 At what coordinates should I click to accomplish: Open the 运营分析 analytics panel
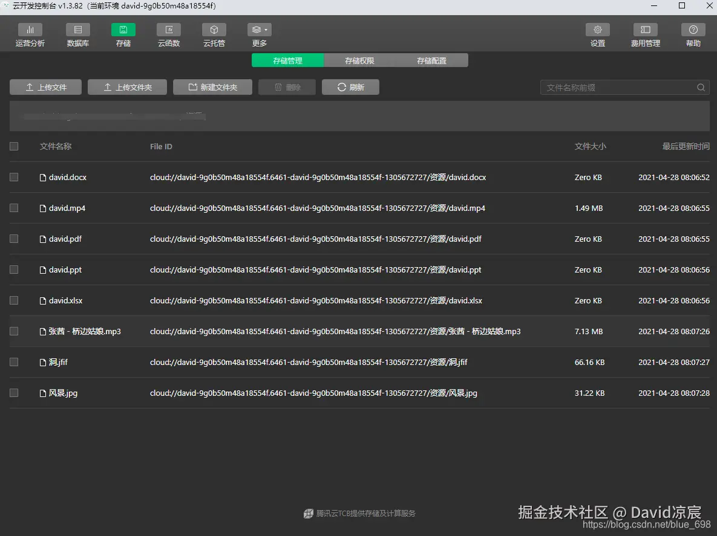(x=30, y=34)
